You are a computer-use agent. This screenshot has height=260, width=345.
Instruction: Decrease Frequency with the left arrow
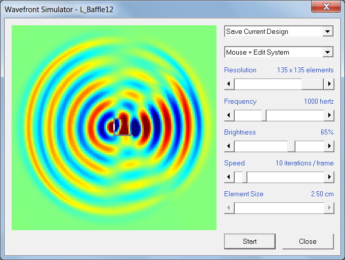click(229, 115)
